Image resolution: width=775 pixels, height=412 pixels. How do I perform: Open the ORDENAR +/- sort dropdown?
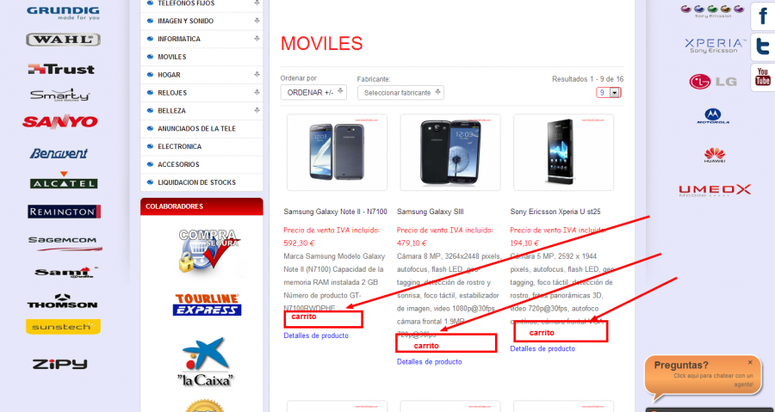[x=313, y=92]
